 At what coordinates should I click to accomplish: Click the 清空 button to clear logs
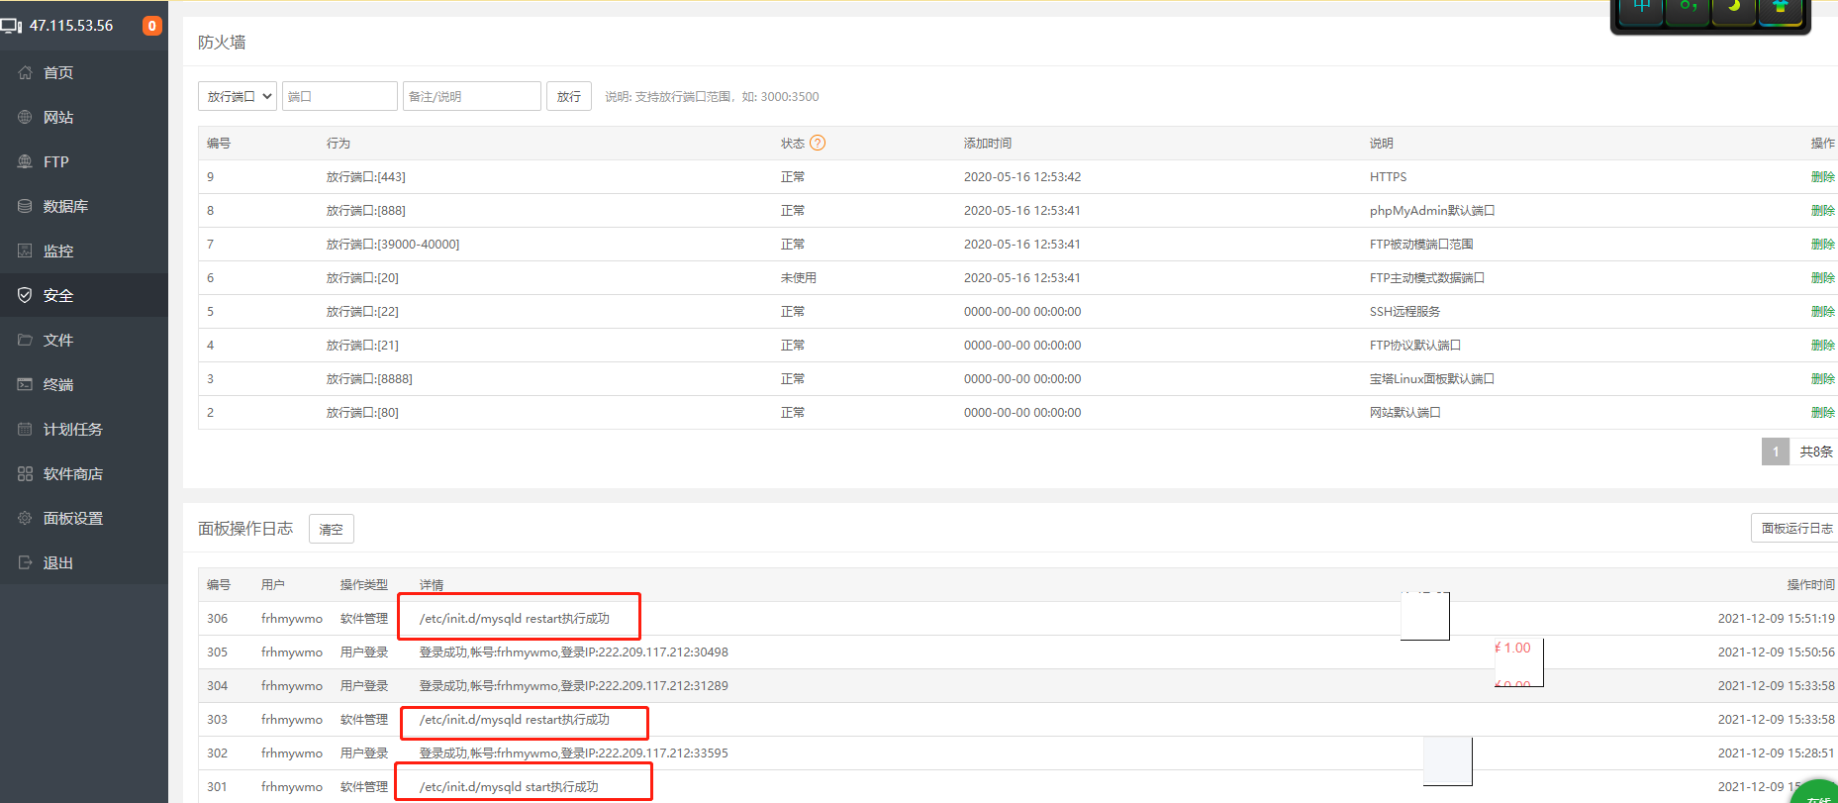pyautogui.click(x=332, y=530)
